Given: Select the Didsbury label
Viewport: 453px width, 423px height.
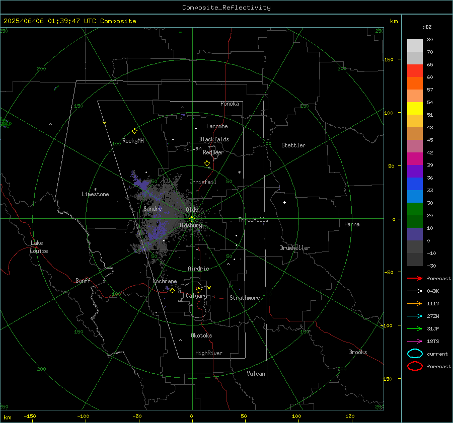Looking at the screenshot, I should tap(190, 225).
